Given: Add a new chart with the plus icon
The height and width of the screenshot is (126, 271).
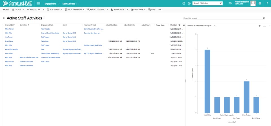Looking at the screenshot, I should [x=259, y=26].
